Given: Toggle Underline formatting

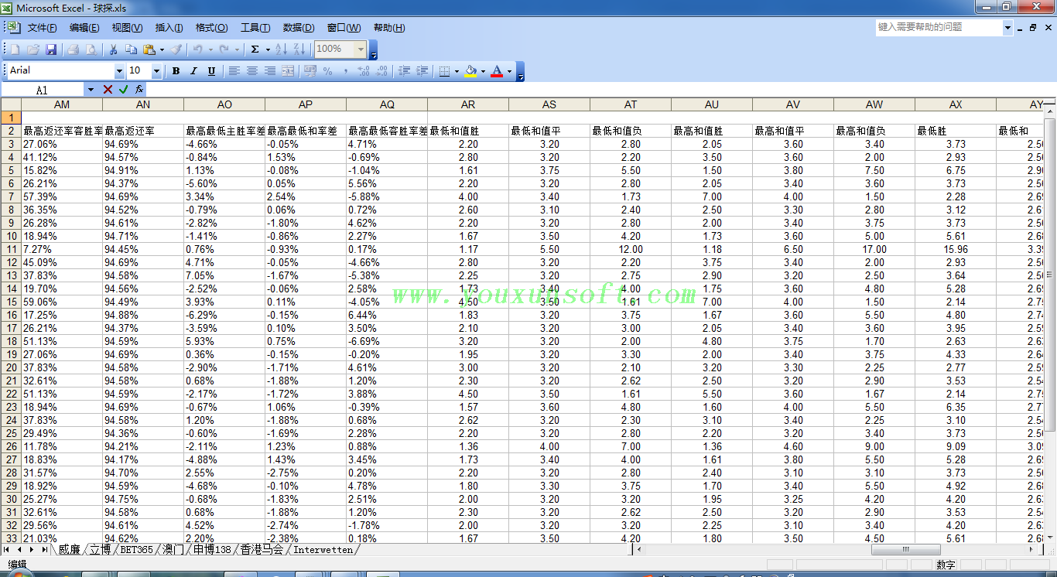Looking at the screenshot, I should [211, 71].
